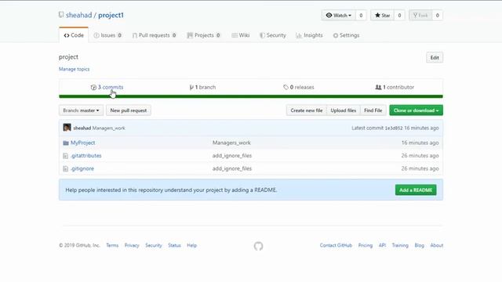Open the footer Security link

(x=154, y=245)
